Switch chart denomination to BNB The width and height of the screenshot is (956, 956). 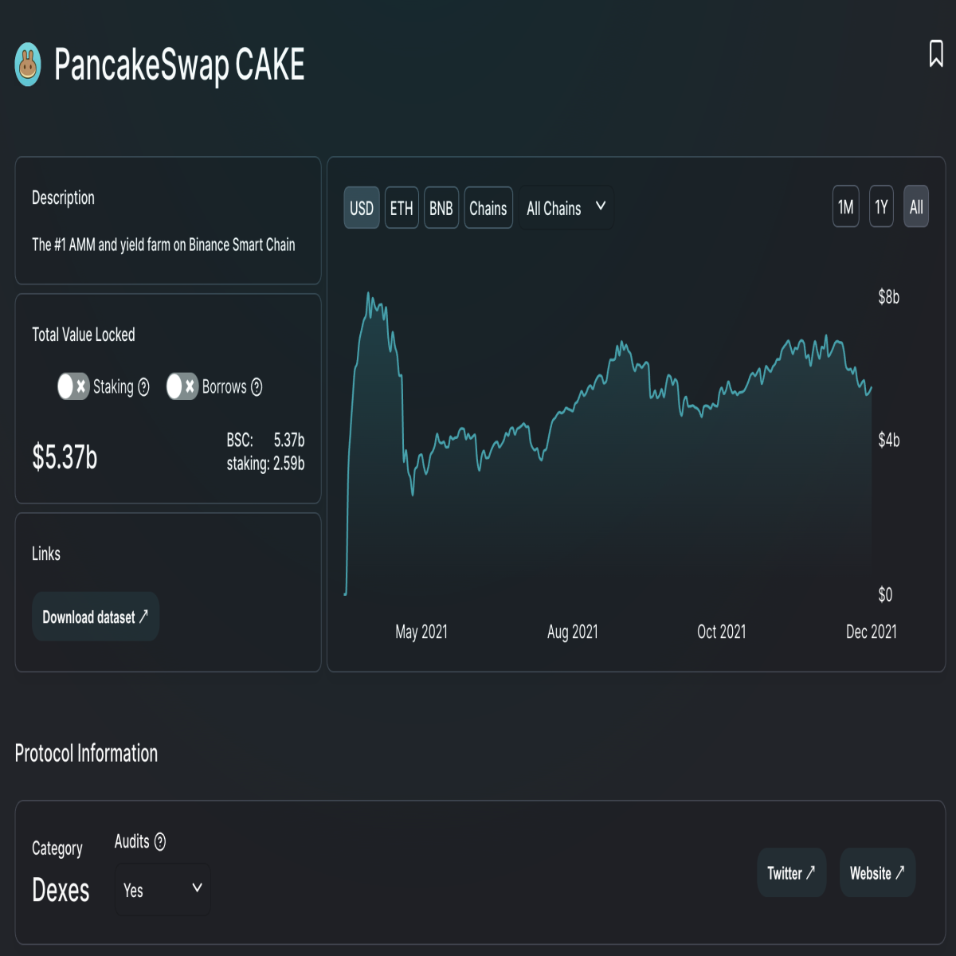441,208
